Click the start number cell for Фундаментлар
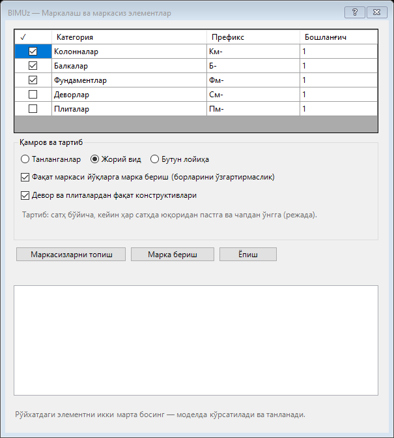 [339, 80]
